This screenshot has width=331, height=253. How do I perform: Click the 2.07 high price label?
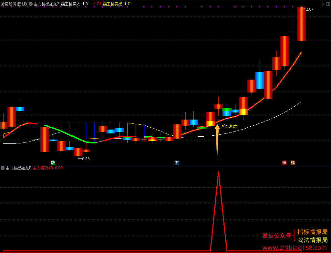[309, 9]
